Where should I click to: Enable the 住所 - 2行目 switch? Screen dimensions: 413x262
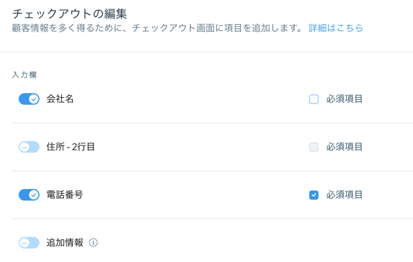29,147
